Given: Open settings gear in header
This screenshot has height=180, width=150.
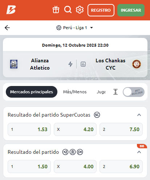Looking at the screenshot, I should (80, 10).
